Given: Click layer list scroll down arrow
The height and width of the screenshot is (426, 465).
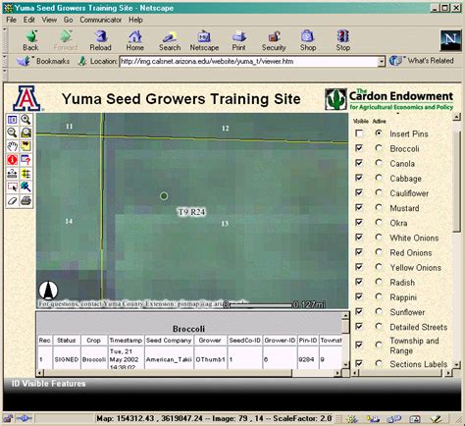Looking at the screenshot, I should (457, 364).
